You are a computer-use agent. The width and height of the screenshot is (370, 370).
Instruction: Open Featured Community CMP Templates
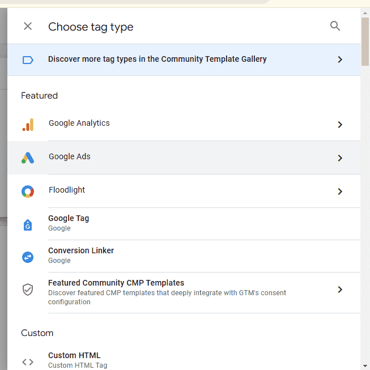[x=184, y=292]
